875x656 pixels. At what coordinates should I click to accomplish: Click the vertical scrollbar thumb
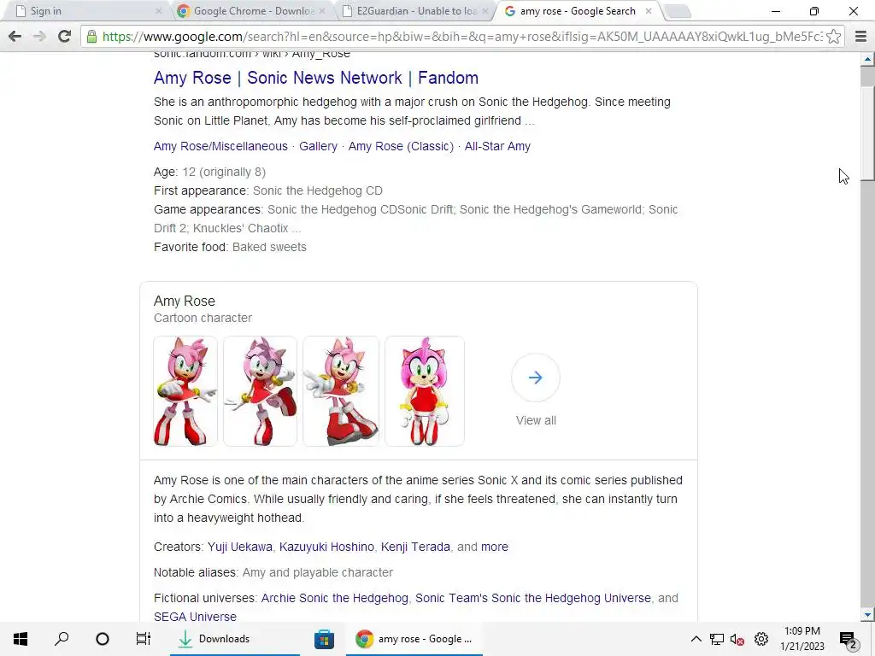(867, 132)
